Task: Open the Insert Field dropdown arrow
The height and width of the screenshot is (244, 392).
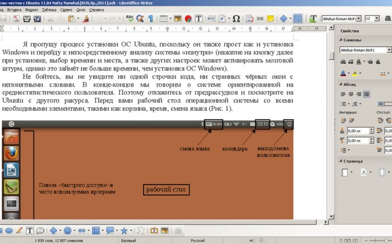Action: (229, 19)
